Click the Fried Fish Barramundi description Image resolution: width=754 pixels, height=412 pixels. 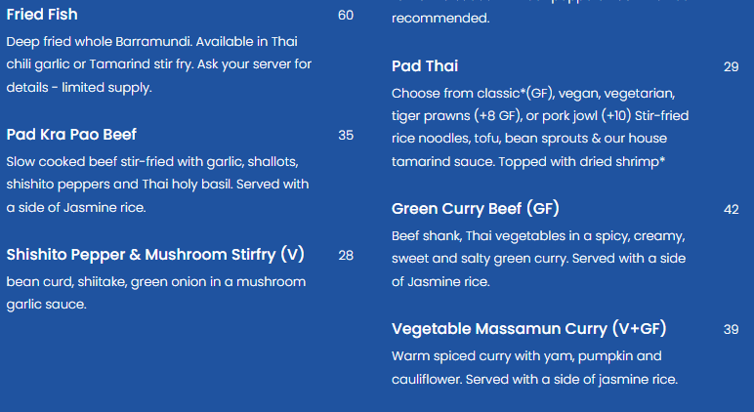(158, 64)
